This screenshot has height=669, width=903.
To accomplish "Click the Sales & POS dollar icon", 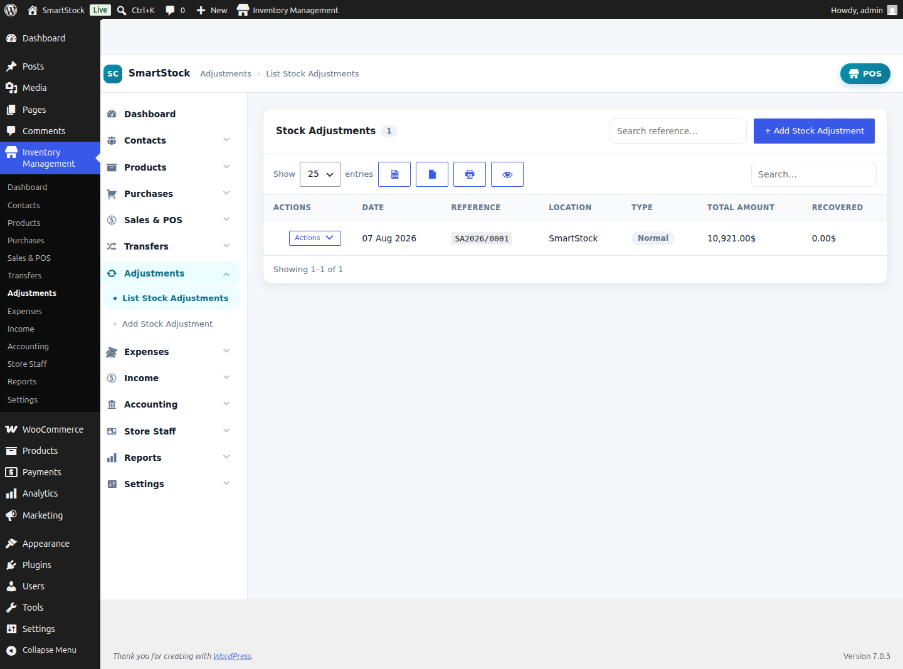I will pyautogui.click(x=112, y=220).
